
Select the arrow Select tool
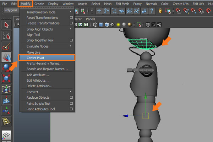point(6,25)
